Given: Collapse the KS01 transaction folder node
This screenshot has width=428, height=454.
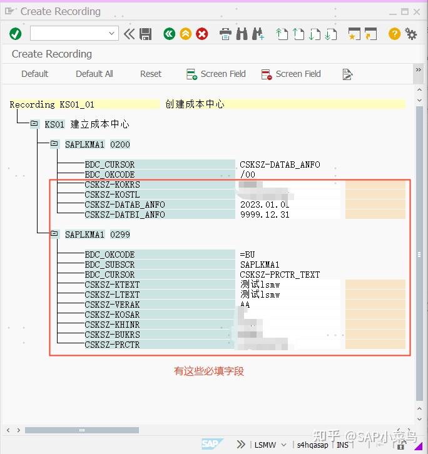Looking at the screenshot, I should coord(34,124).
